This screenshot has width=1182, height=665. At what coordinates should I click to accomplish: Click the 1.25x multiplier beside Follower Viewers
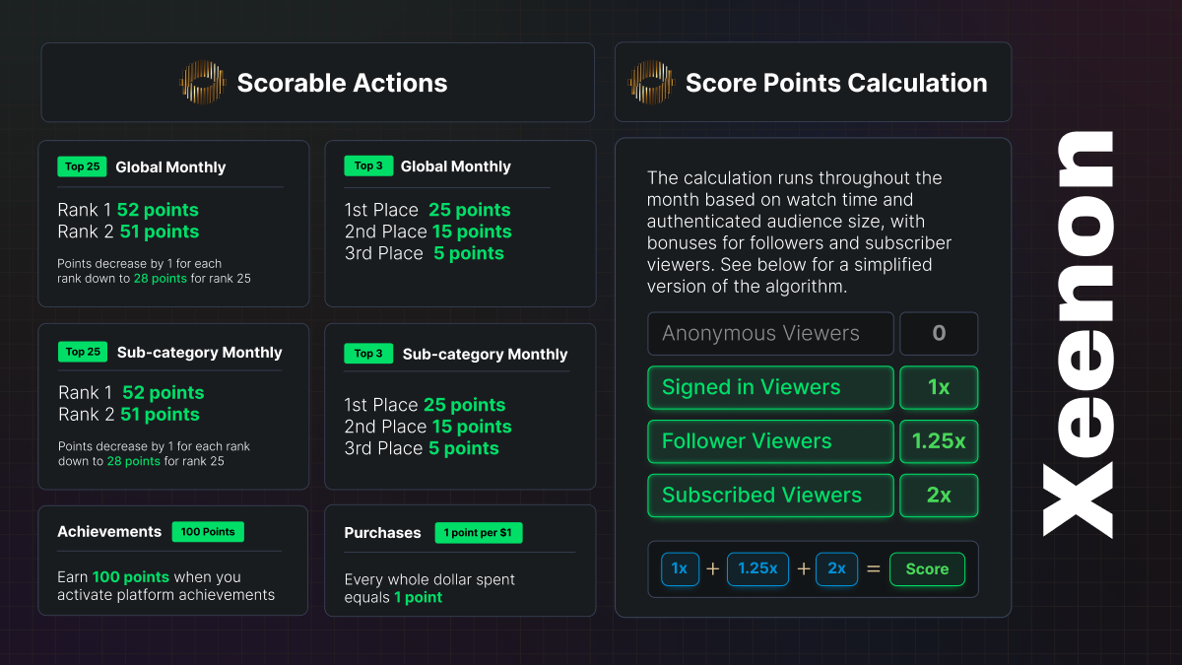tap(939, 441)
